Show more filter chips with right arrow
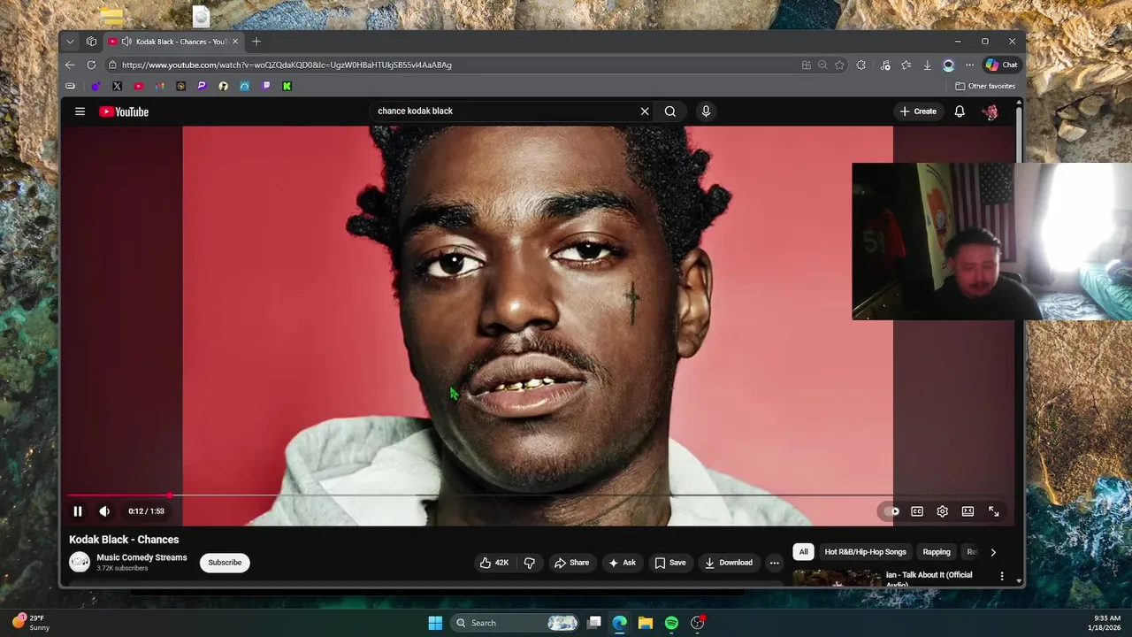 pyautogui.click(x=993, y=552)
